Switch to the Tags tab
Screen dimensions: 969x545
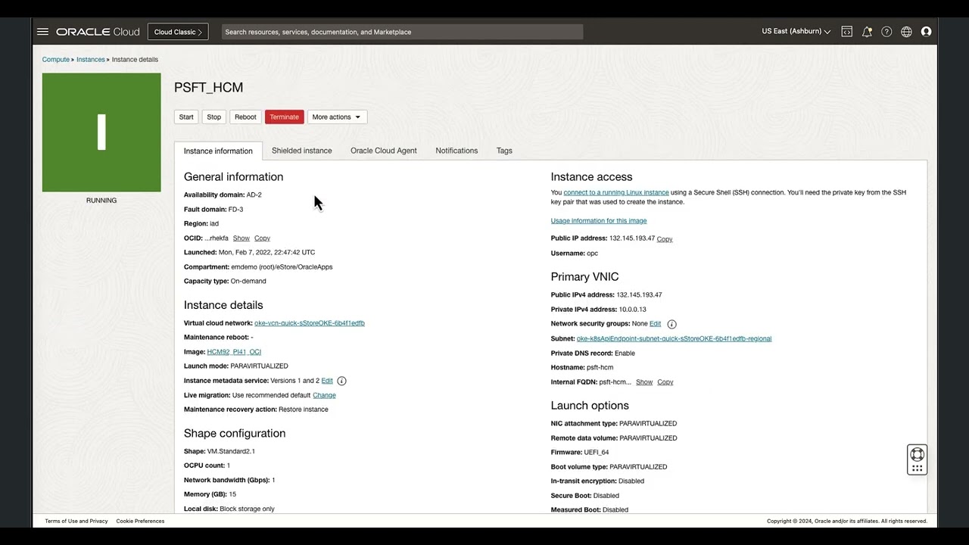coord(504,151)
